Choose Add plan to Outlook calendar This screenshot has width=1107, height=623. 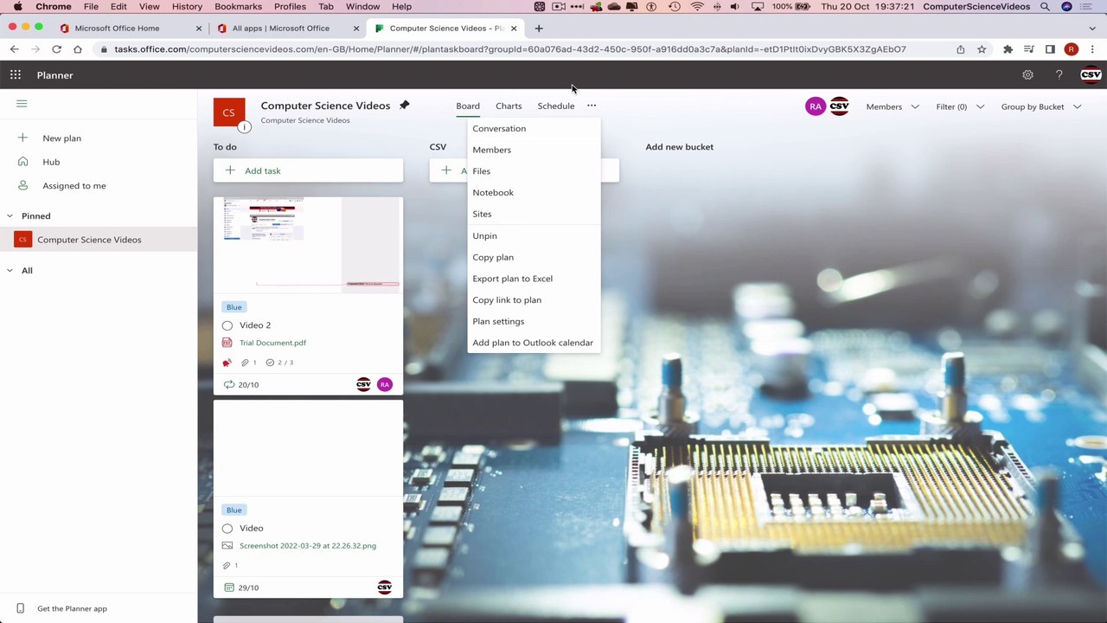tap(534, 343)
